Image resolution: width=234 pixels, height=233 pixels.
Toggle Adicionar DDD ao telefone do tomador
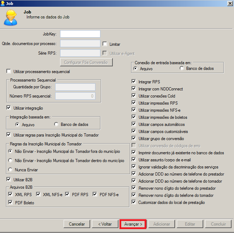coord(134,181)
